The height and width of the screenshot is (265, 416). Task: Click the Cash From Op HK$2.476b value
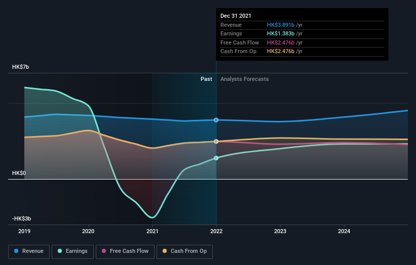click(281, 52)
